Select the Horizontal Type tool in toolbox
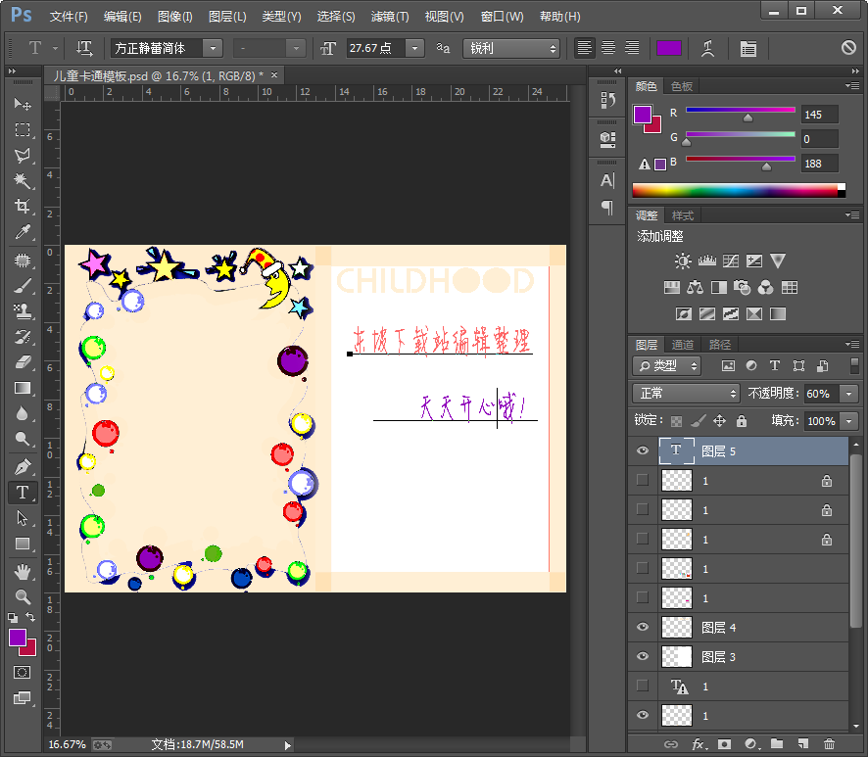Viewport: 868px width, 757px height. [x=22, y=492]
